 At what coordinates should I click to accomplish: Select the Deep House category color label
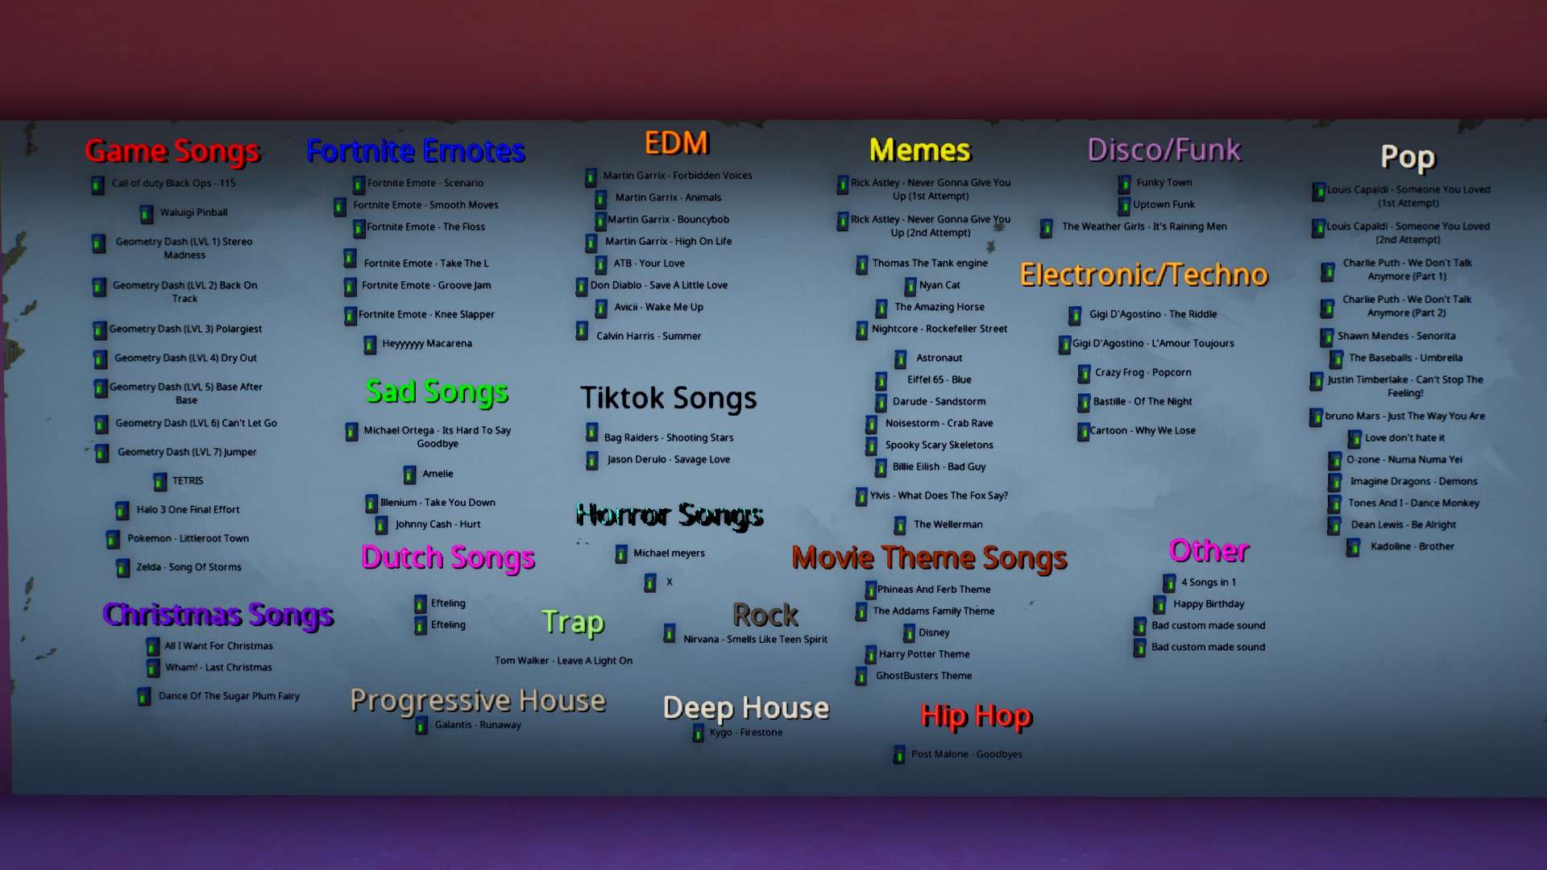click(x=744, y=706)
